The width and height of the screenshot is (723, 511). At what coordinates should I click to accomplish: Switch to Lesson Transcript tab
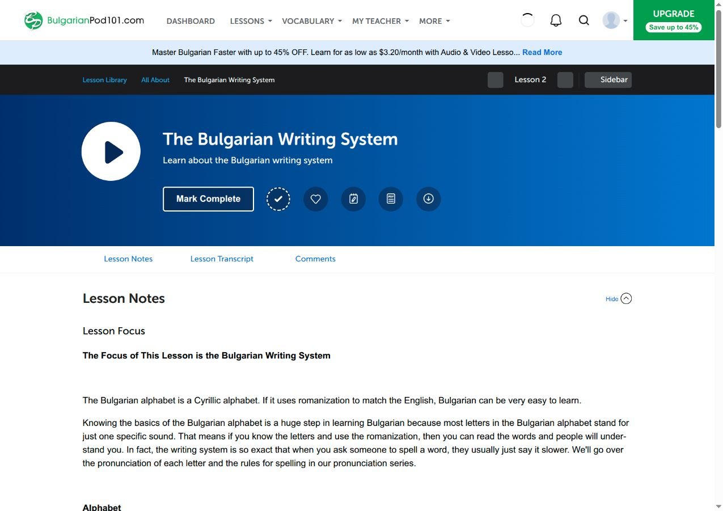[222, 259]
